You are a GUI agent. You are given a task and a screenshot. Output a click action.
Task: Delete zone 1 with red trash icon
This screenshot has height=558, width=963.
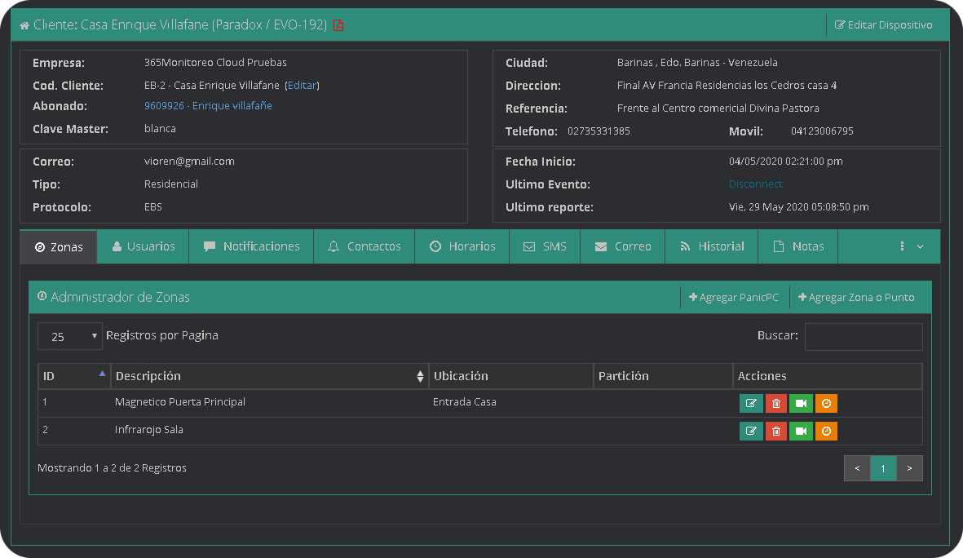click(776, 403)
